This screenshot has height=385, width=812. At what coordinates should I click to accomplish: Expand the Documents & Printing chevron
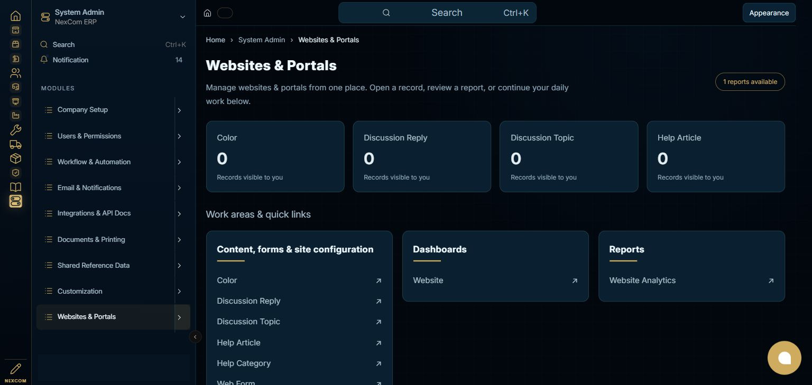(x=179, y=240)
